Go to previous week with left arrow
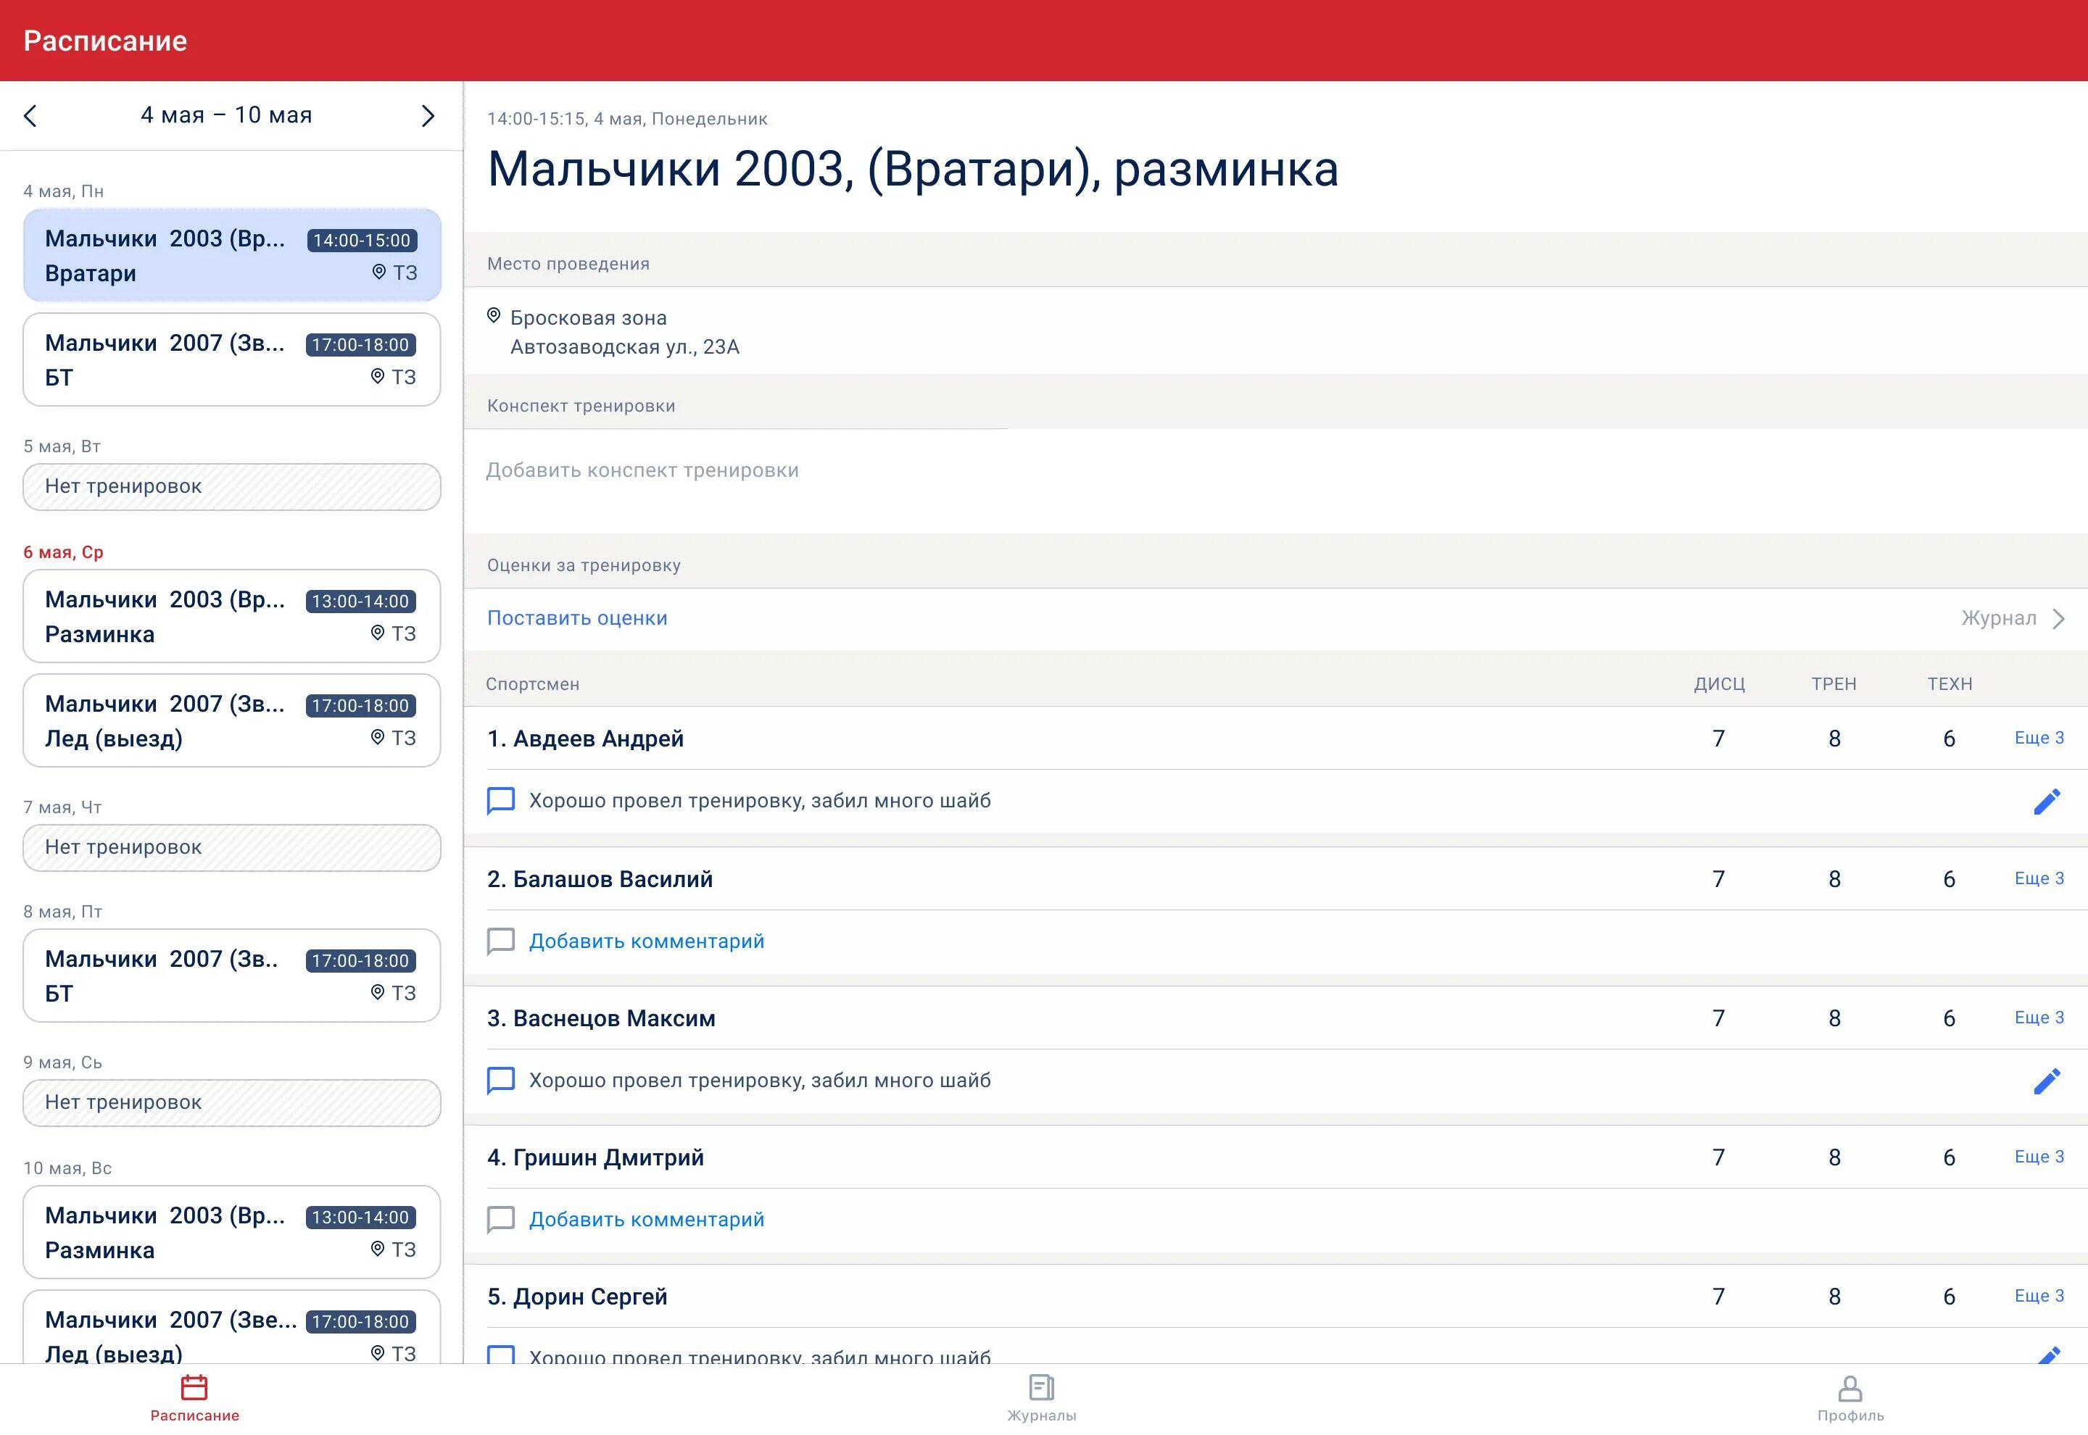2088x1435 pixels. (30, 116)
